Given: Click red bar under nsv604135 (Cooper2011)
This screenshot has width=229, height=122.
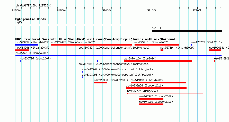Looking at the screenshot, I should [x=151, y=104].
